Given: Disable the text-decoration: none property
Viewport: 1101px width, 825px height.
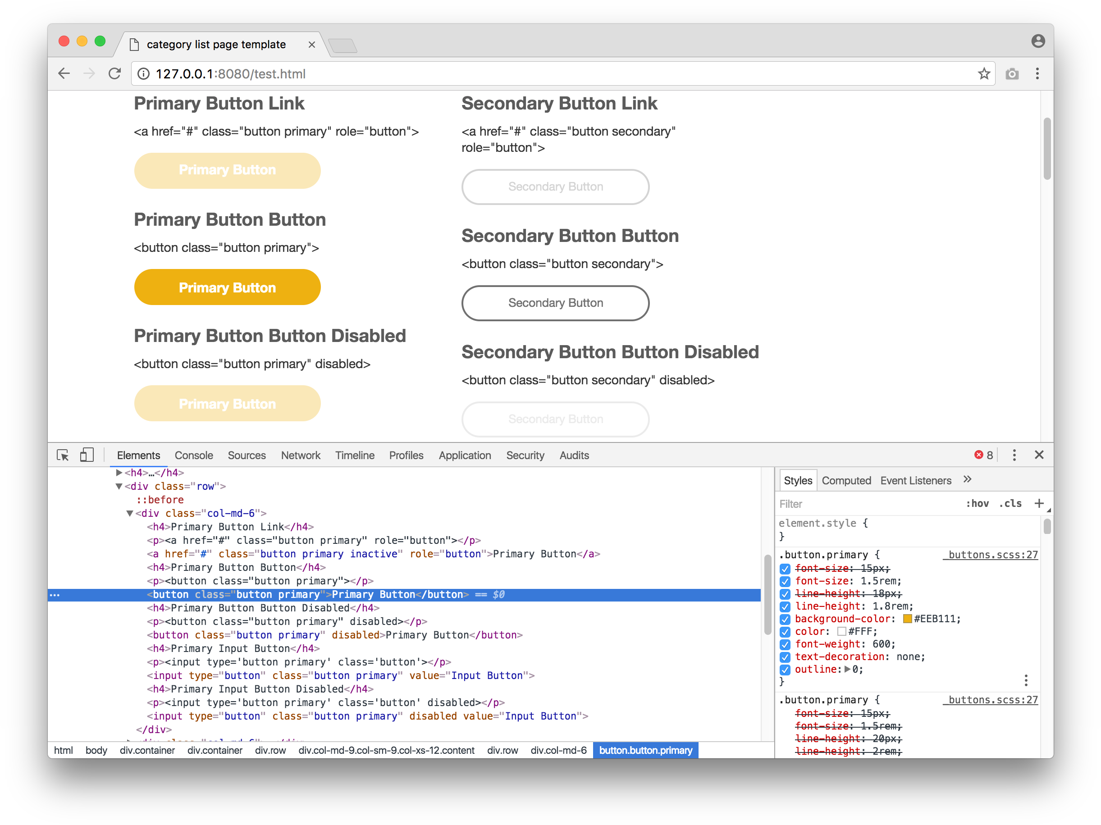Looking at the screenshot, I should 785,657.
